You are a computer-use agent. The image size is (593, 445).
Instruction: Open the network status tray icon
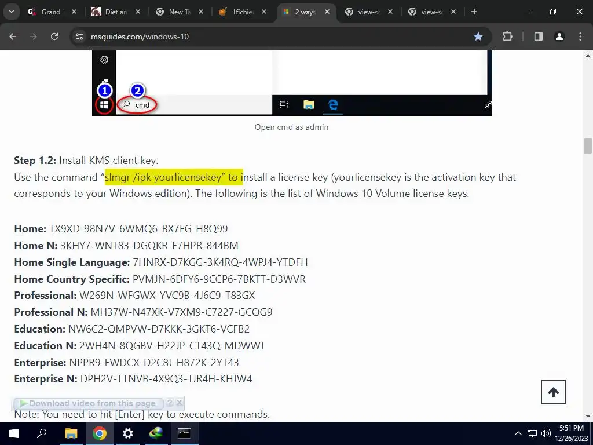(532, 433)
